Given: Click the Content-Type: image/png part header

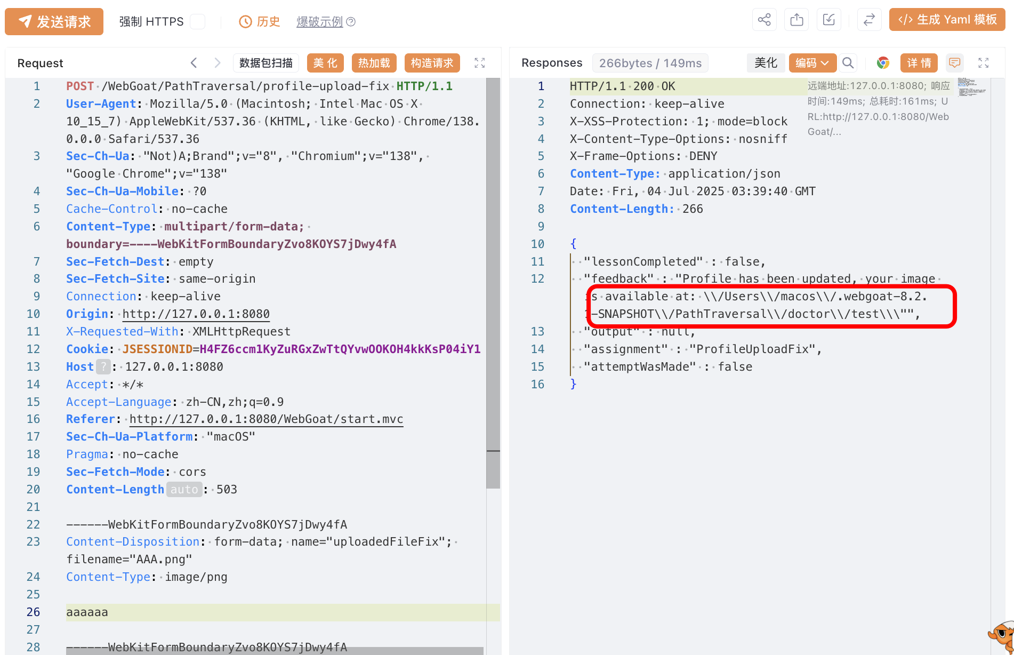Looking at the screenshot, I should (147, 577).
